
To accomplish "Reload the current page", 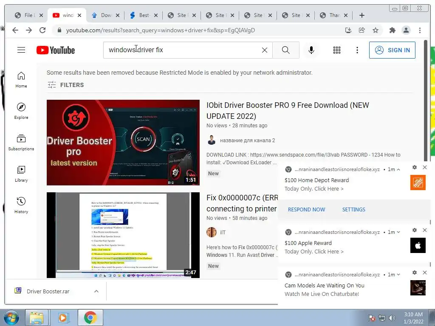I will click(42, 30).
